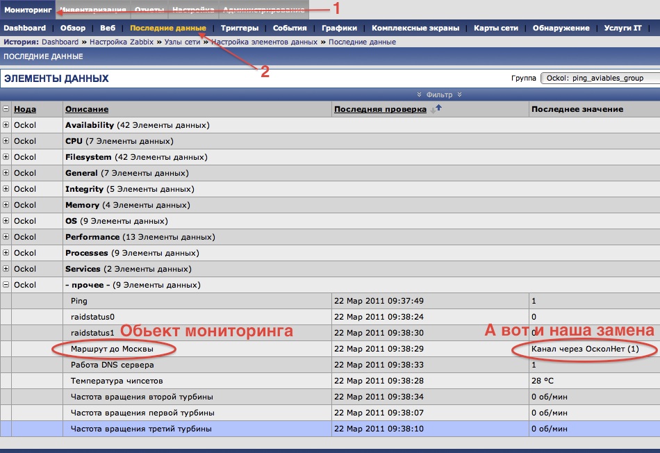
Task: Open the Графики menu item
Action: pyautogui.click(x=339, y=28)
